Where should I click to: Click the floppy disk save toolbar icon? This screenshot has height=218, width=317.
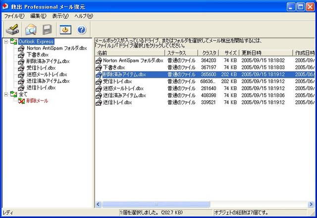tap(47, 30)
